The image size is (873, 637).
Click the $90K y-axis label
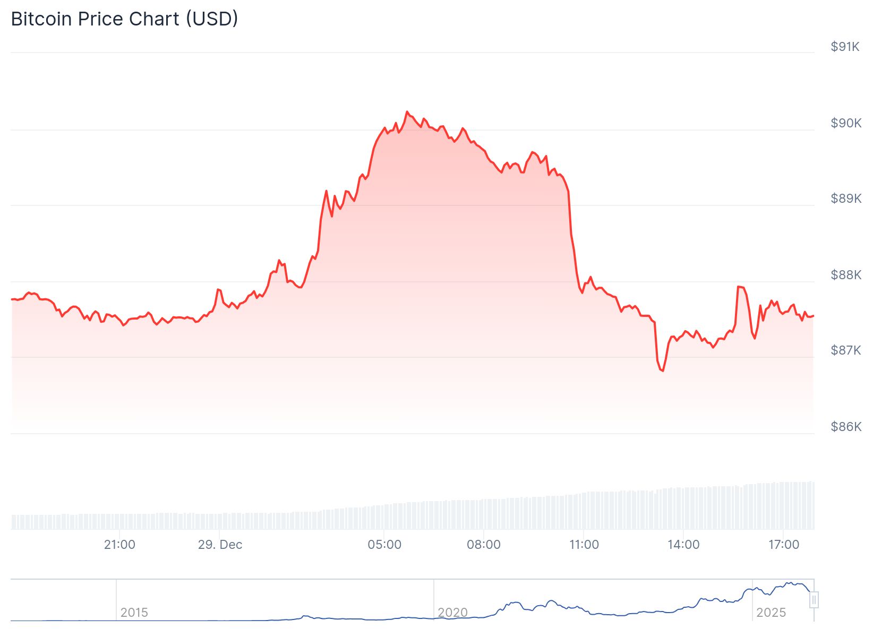(846, 123)
